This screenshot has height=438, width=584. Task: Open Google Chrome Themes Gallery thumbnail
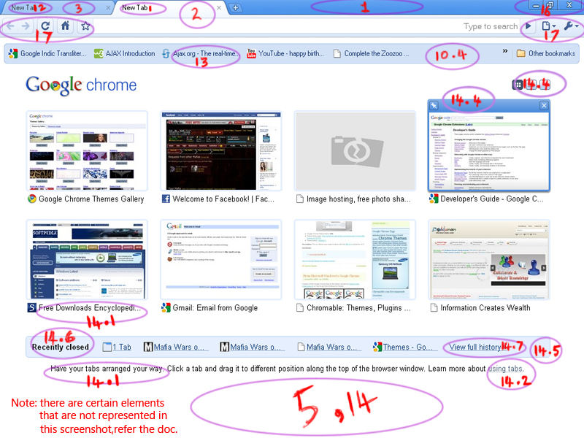[87, 151]
